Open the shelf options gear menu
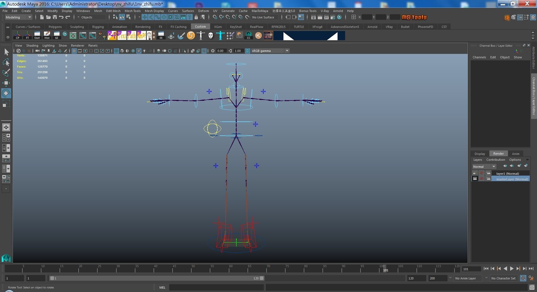 coord(8,37)
